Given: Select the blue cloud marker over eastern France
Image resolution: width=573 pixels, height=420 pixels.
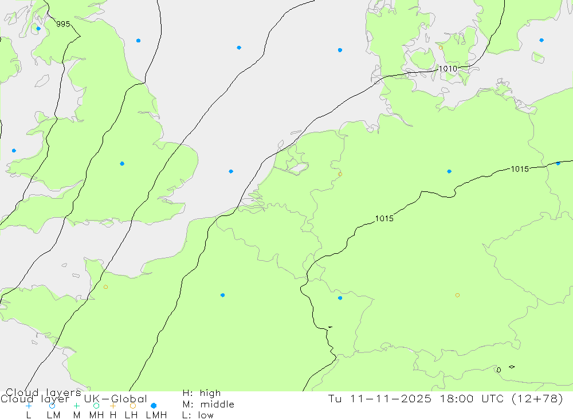Looking at the screenshot, I should click(340, 299).
